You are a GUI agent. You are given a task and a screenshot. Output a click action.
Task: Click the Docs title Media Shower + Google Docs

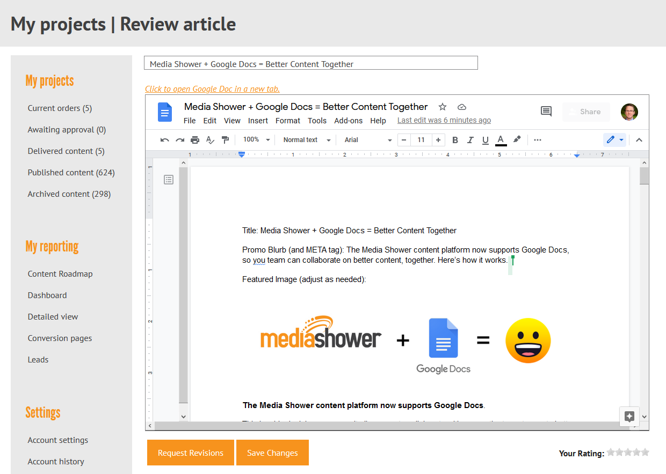pos(306,107)
